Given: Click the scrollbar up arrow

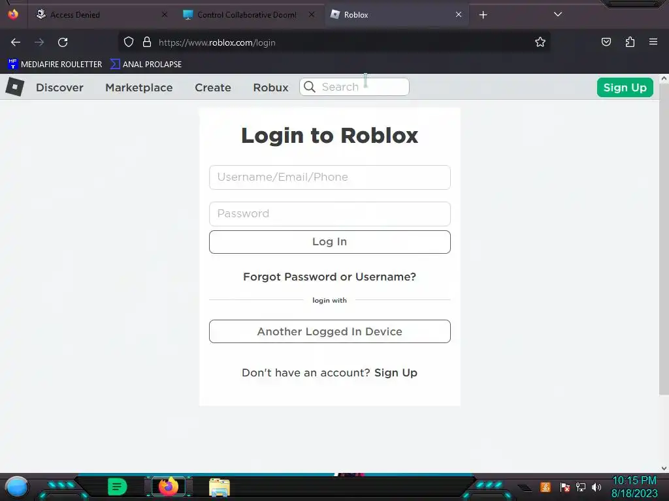Looking at the screenshot, I should point(664,79).
